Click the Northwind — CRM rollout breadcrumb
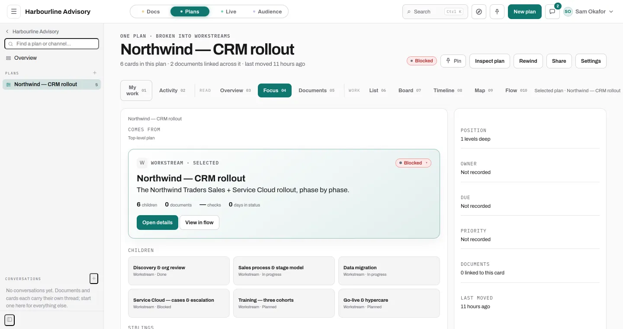623x329 pixels. tap(155, 119)
